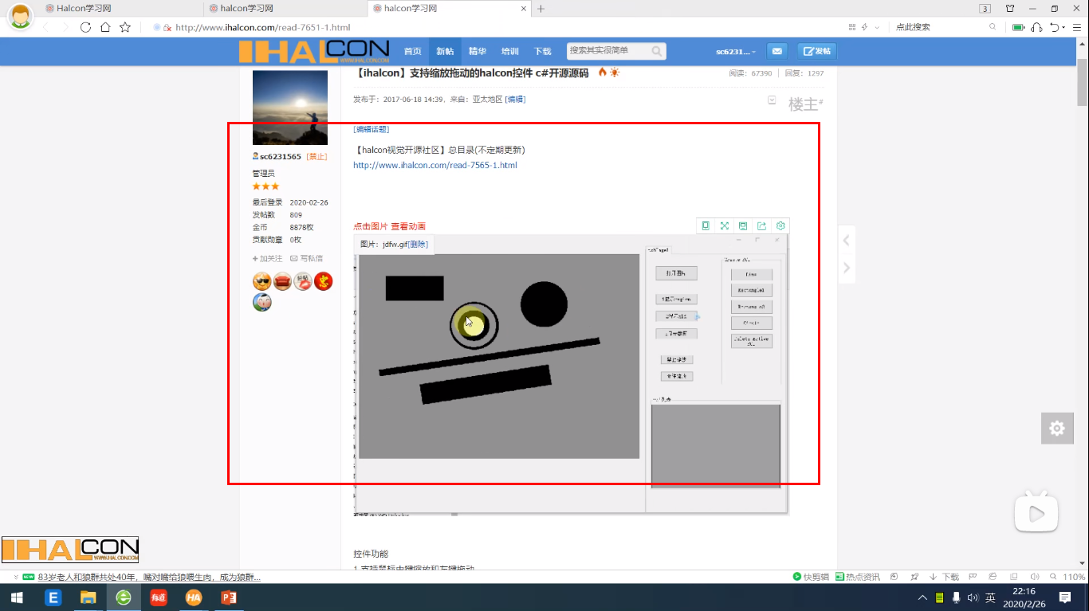This screenshot has height=611, width=1089.
Task: Click the browser home icon
Action: pos(104,26)
